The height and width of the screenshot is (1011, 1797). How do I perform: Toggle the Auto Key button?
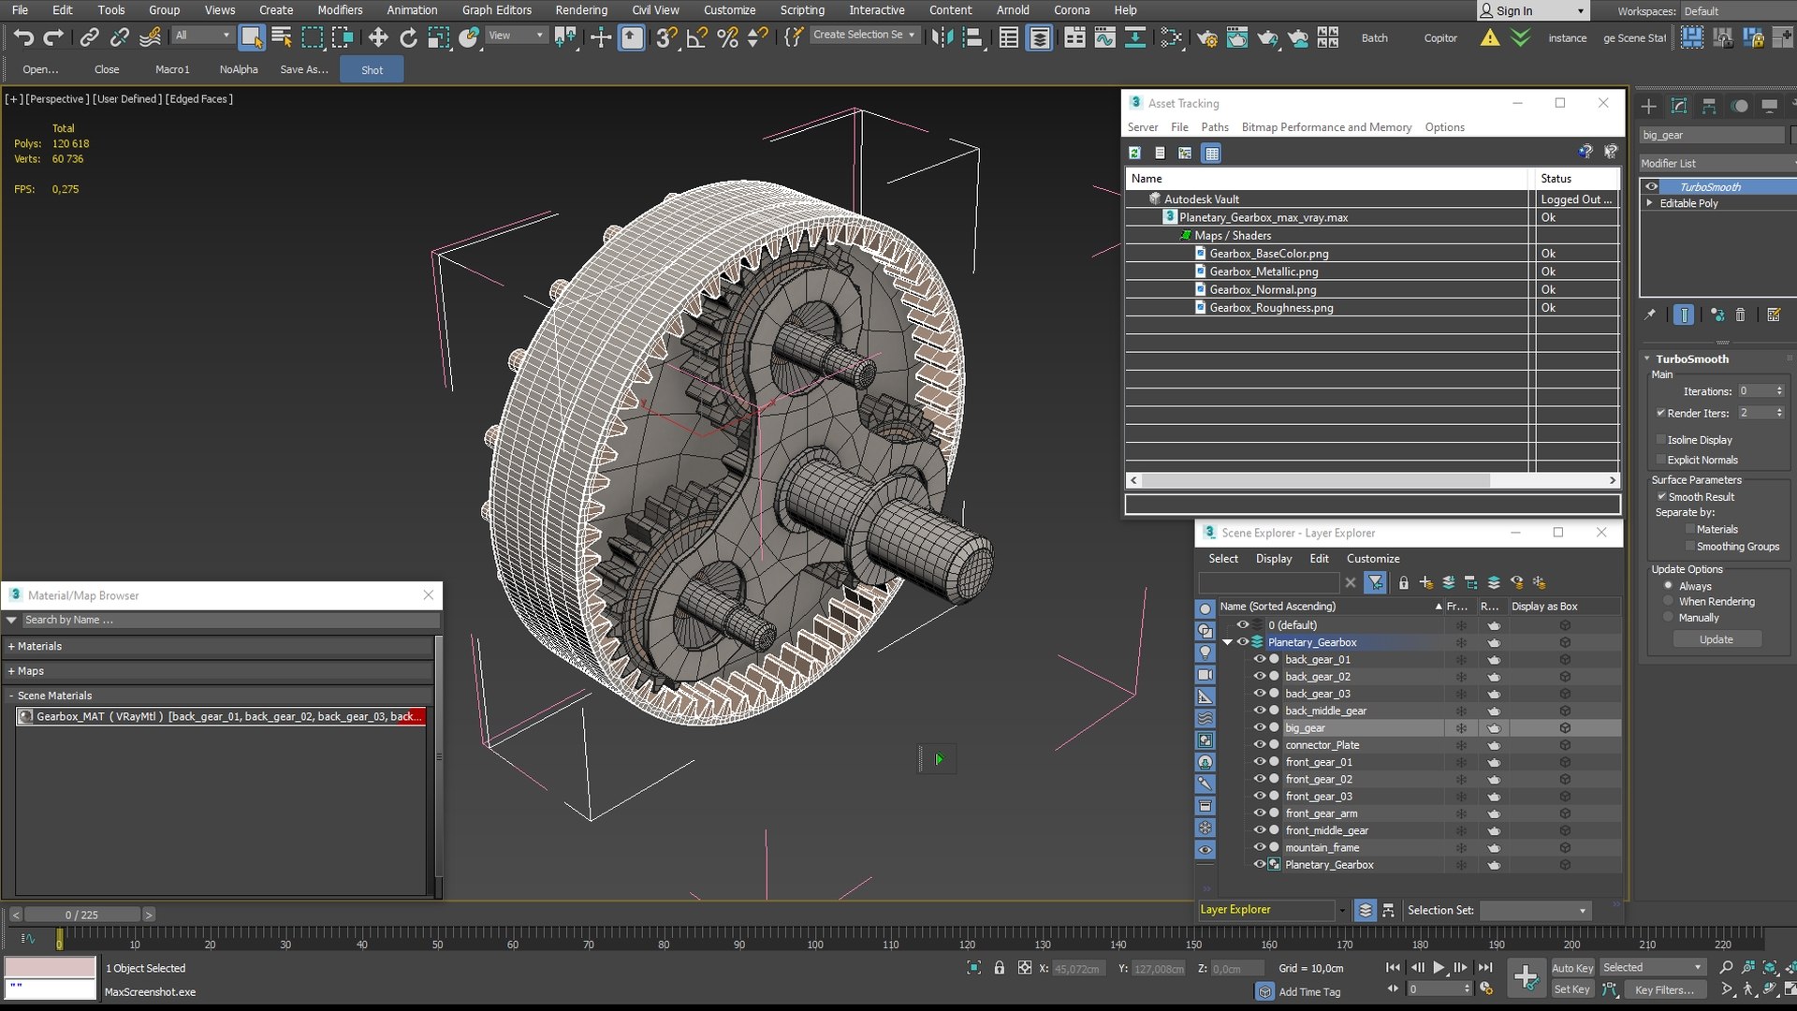pyautogui.click(x=1572, y=969)
